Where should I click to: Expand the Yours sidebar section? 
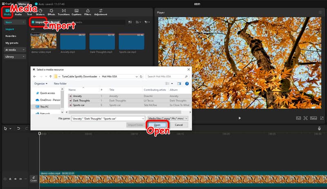pyautogui.click(x=15, y=22)
